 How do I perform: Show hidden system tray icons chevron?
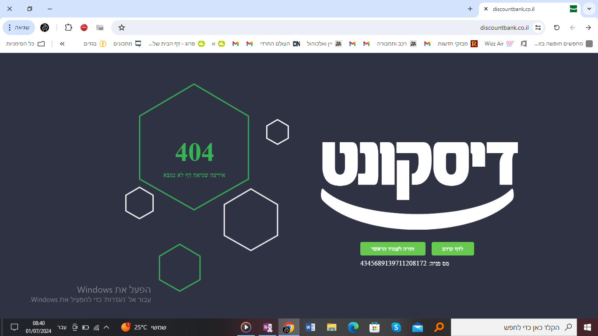click(106, 327)
